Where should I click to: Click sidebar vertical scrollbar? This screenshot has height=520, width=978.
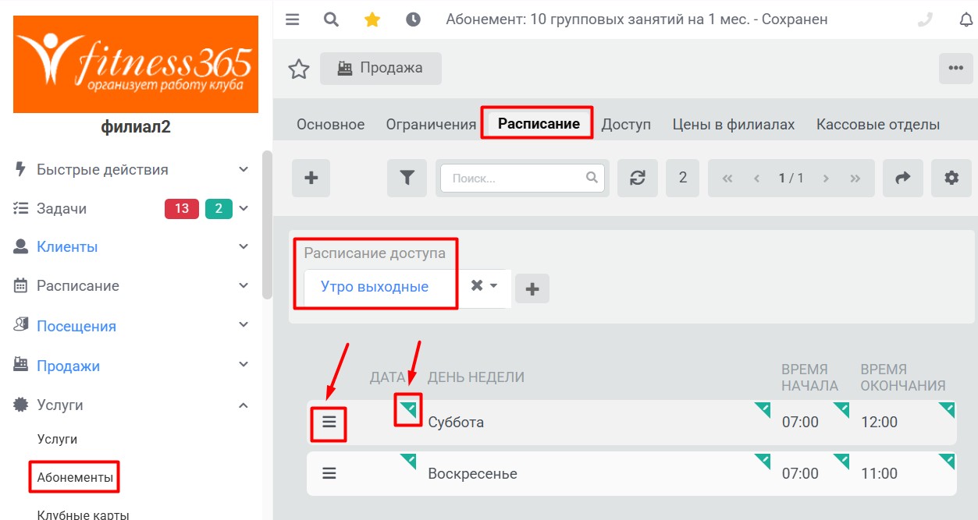pyautogui.click(x=267, y=225)
